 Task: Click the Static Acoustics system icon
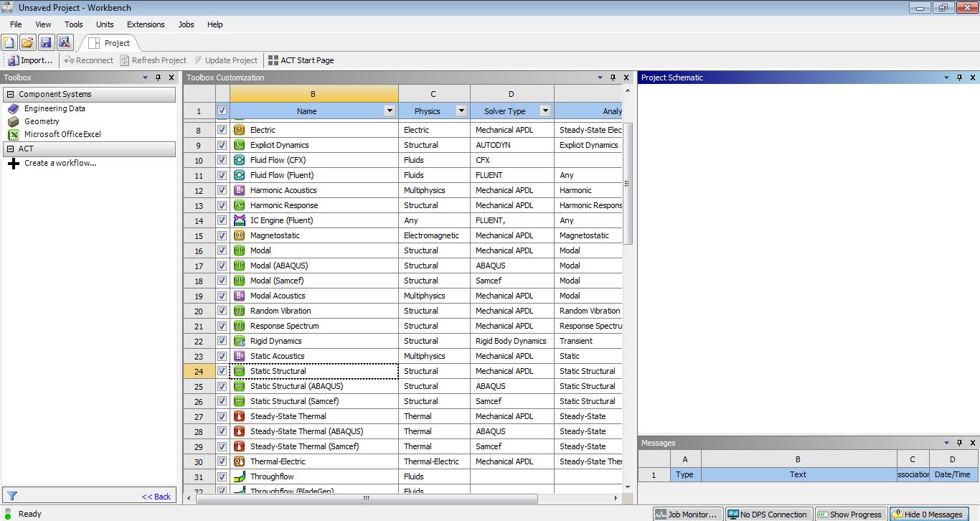coord(240,356)
